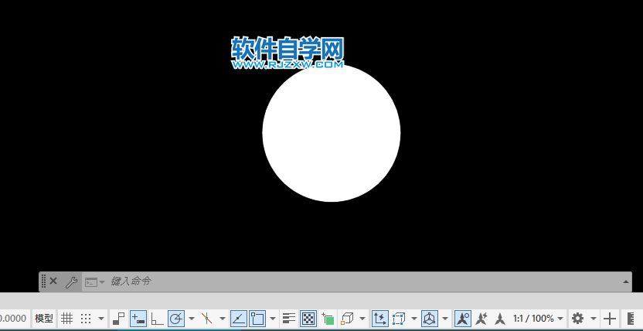Toggle 3D object snap cube icon

click(347, 319)
